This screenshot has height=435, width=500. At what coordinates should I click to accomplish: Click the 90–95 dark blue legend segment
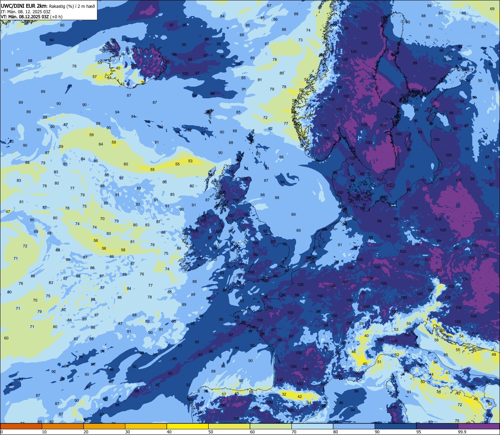(396, 426)
